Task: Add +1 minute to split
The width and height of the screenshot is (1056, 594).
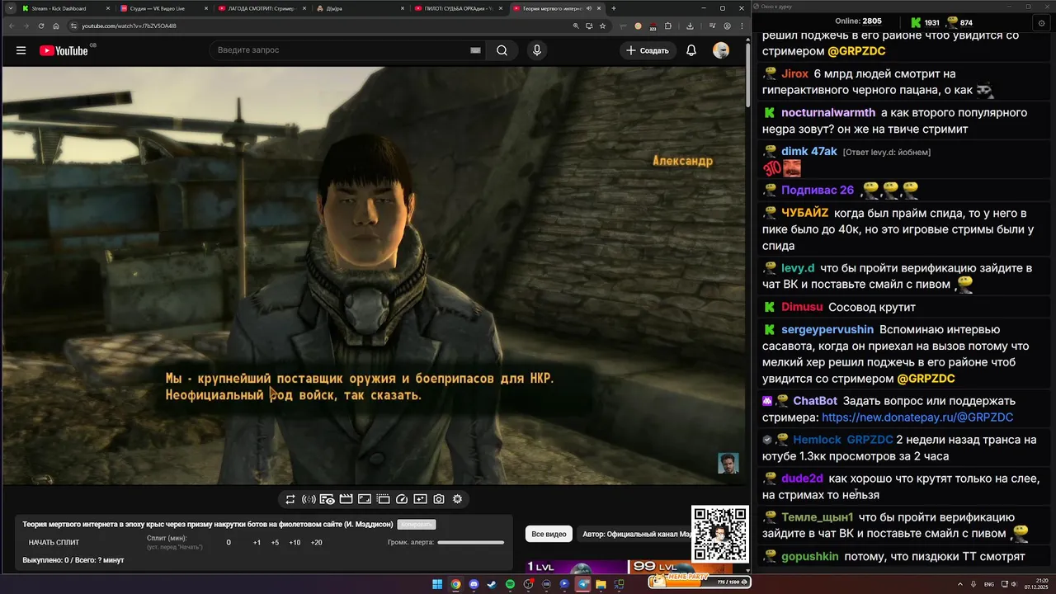Action: coord(257,543)
